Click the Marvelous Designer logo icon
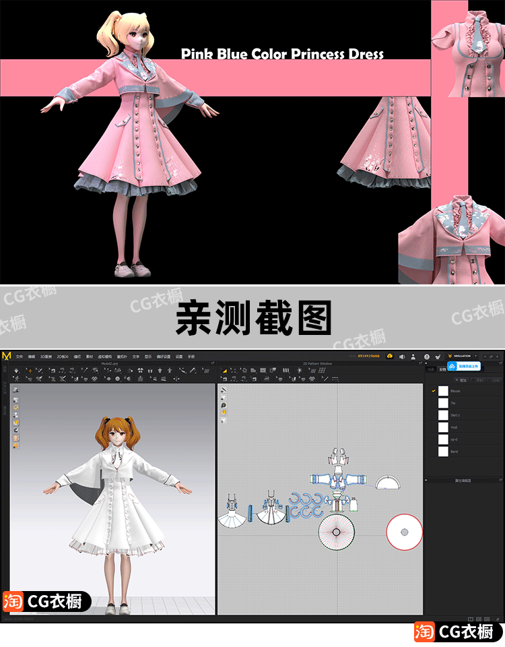Screen dimensions: 505x647 point(6,356)
